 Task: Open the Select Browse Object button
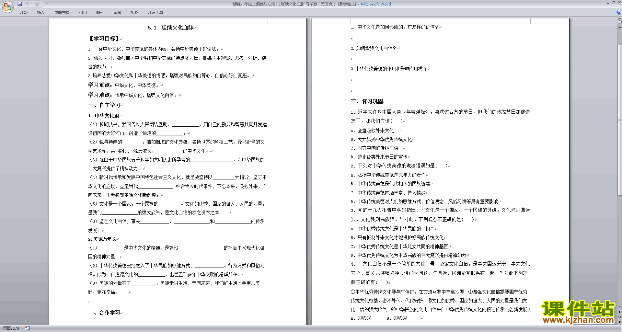point(619,317)
